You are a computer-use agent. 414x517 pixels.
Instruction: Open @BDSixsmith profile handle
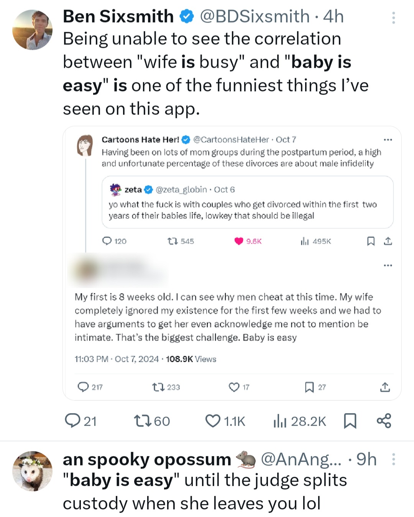(255, 16)
